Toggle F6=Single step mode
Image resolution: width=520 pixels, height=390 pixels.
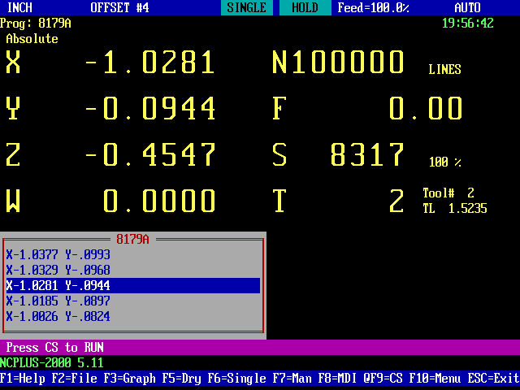click(x=236, y=379)
